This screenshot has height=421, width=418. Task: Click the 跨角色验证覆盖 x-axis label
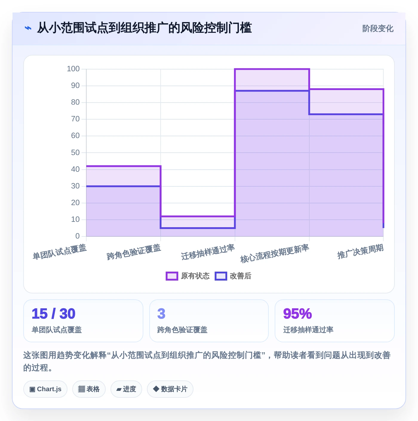coord(134,252)
